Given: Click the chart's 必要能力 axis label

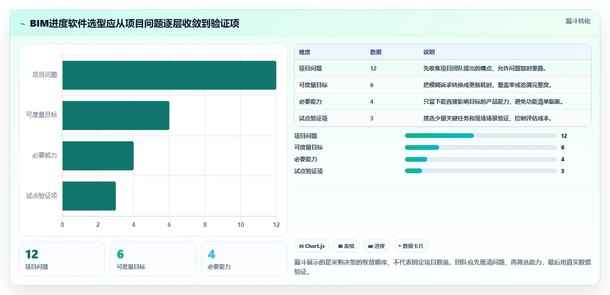Looking at the screenshot, I should (x=45, y=155).
